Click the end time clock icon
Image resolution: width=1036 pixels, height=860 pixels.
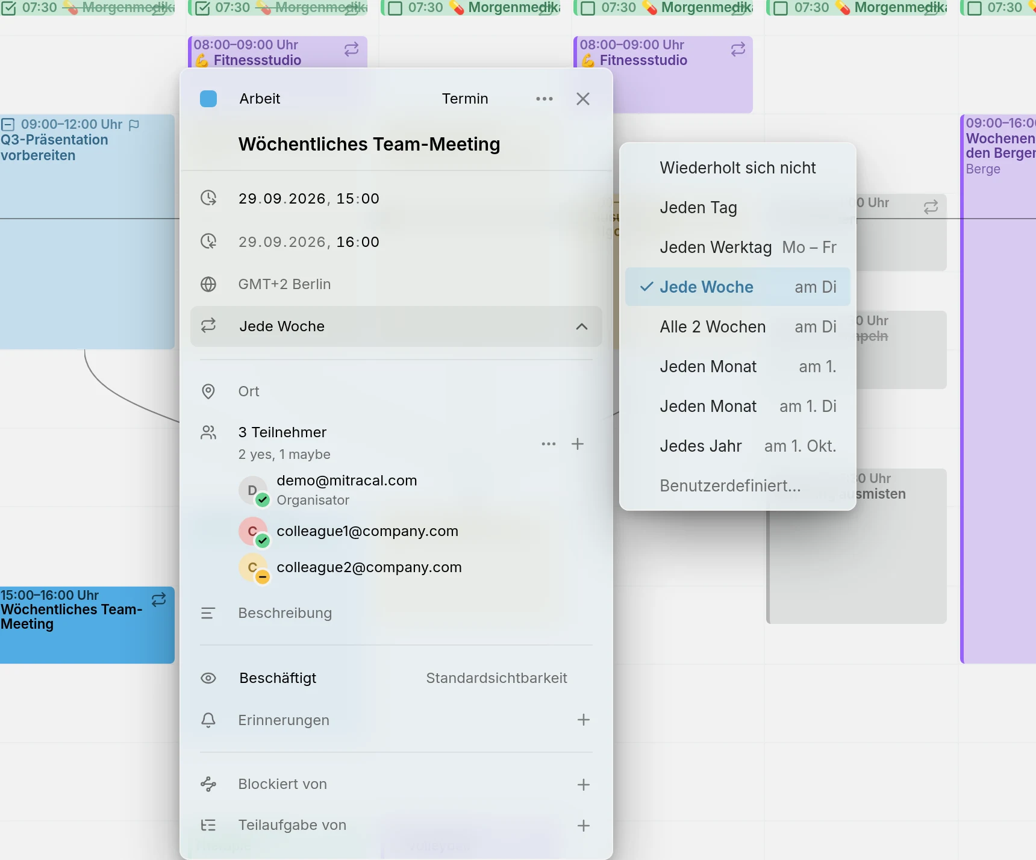(x=208, y=241)
